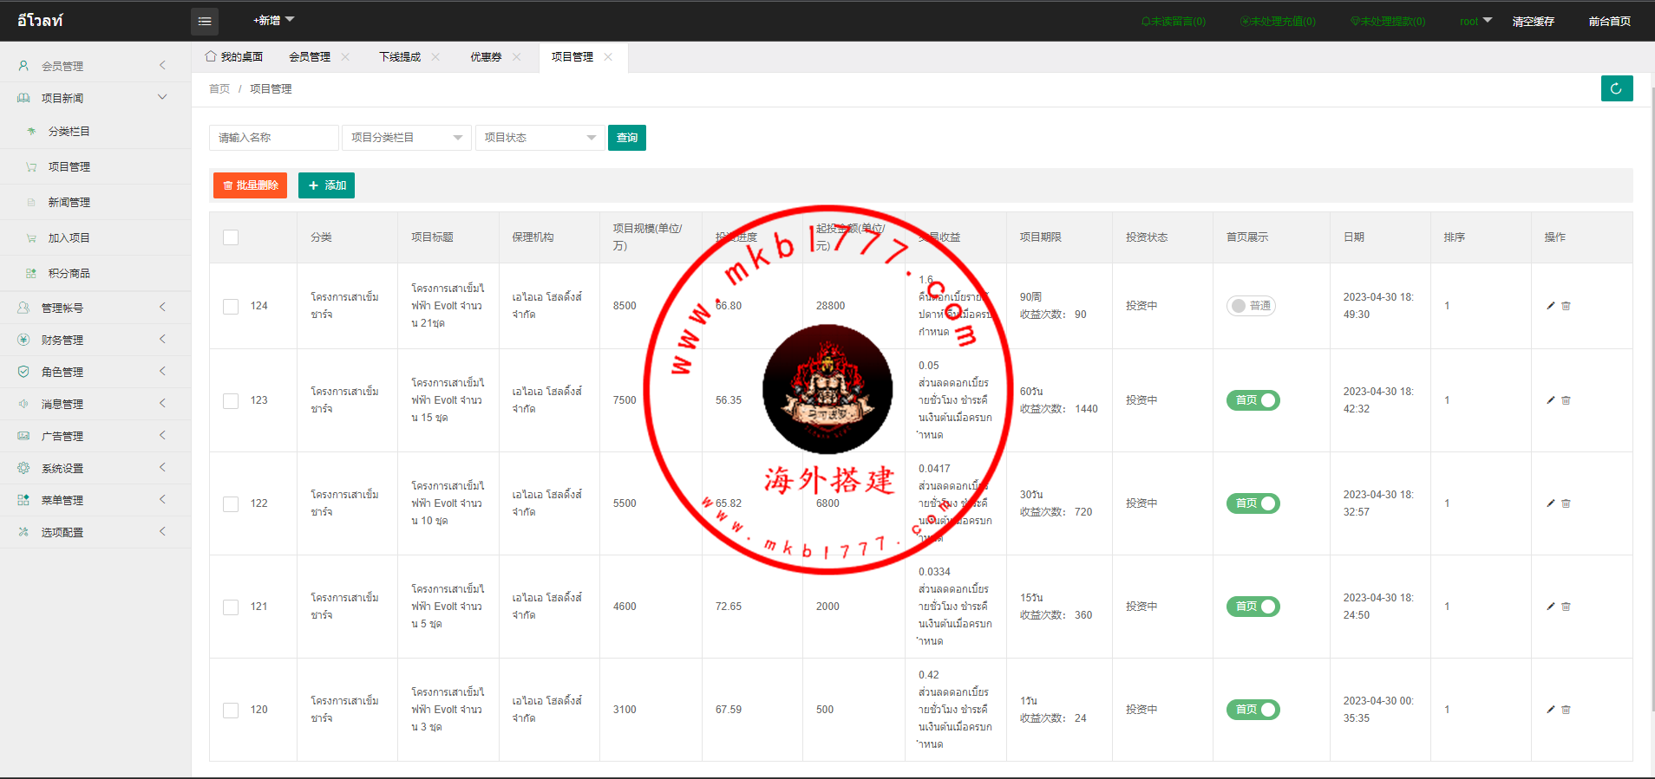1655x779 pixels.
Task: Toggle the 普通 homepage switch for row 124
Action: 1251,306
